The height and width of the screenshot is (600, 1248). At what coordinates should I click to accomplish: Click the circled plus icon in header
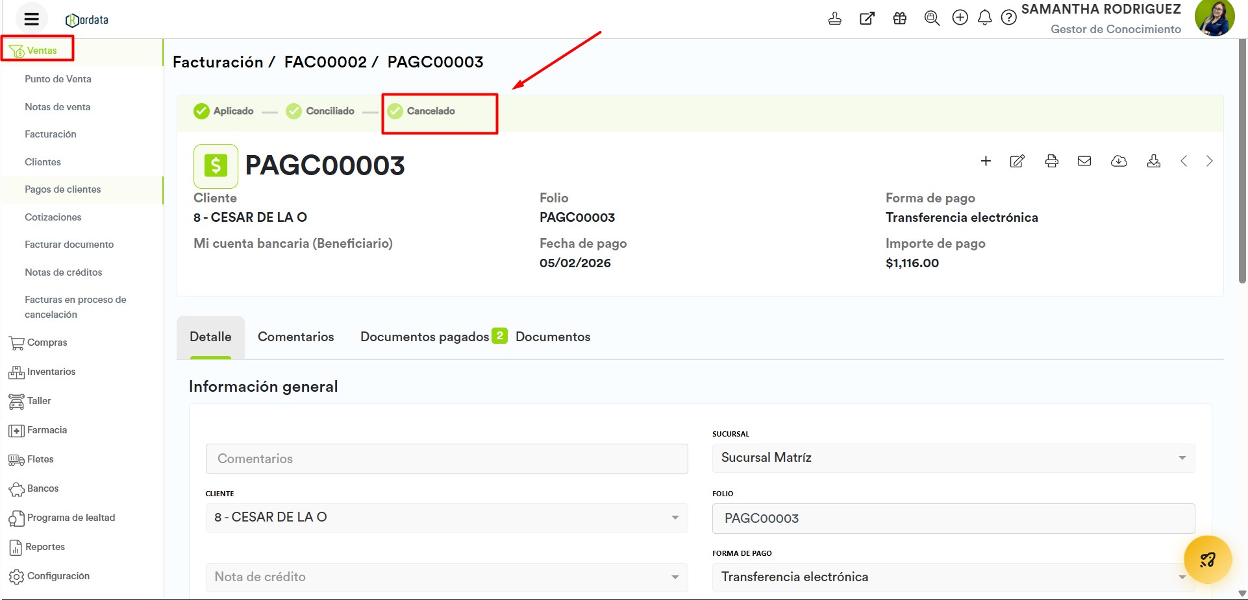[x=960, y=18]
